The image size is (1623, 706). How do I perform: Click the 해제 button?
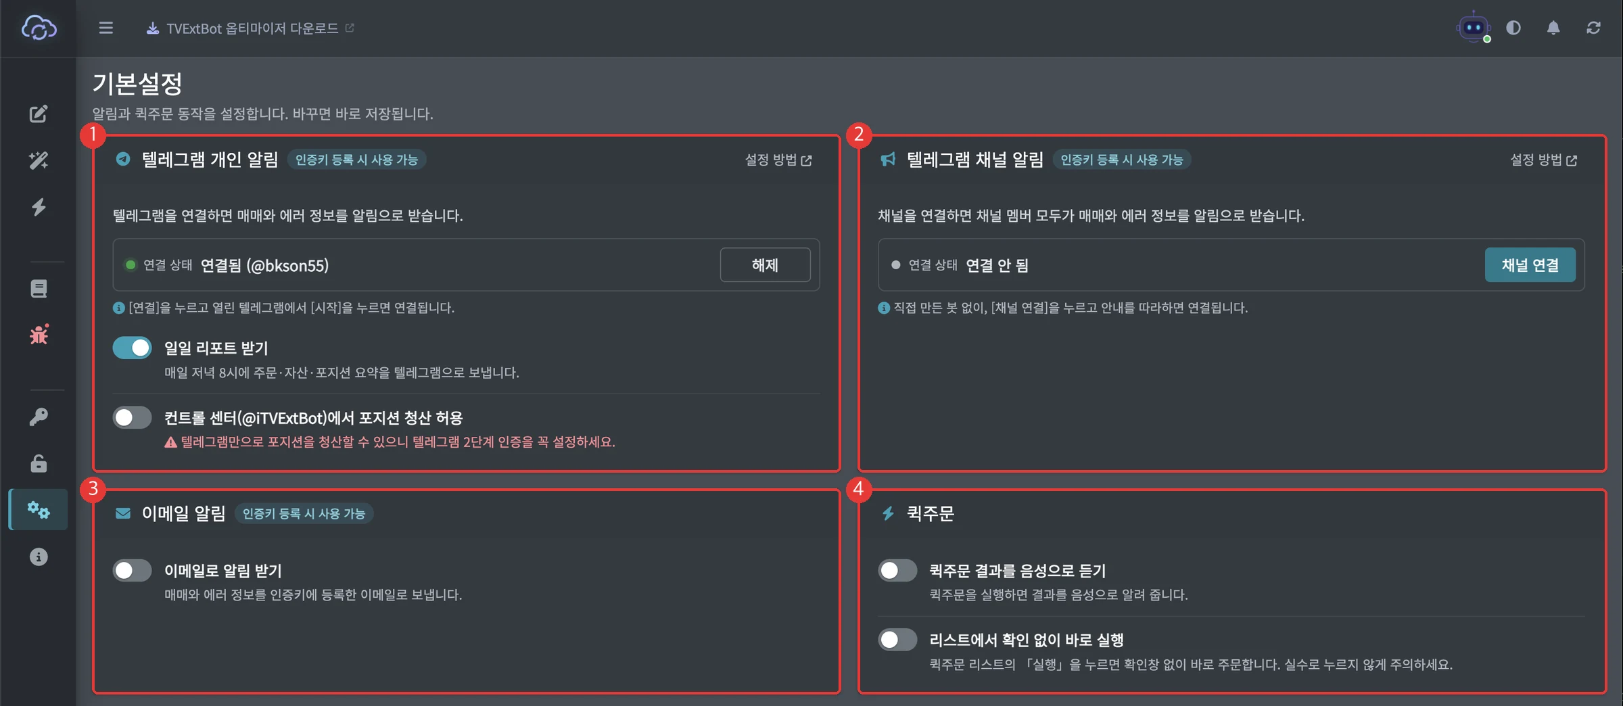pos(765,264)
